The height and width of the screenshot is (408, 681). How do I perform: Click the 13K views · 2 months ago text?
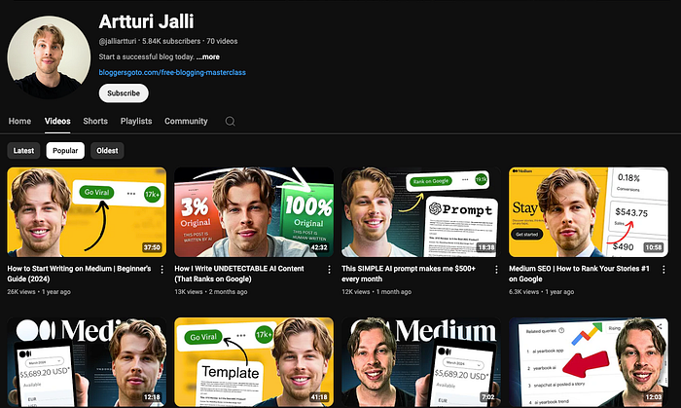tap(211, 292)
